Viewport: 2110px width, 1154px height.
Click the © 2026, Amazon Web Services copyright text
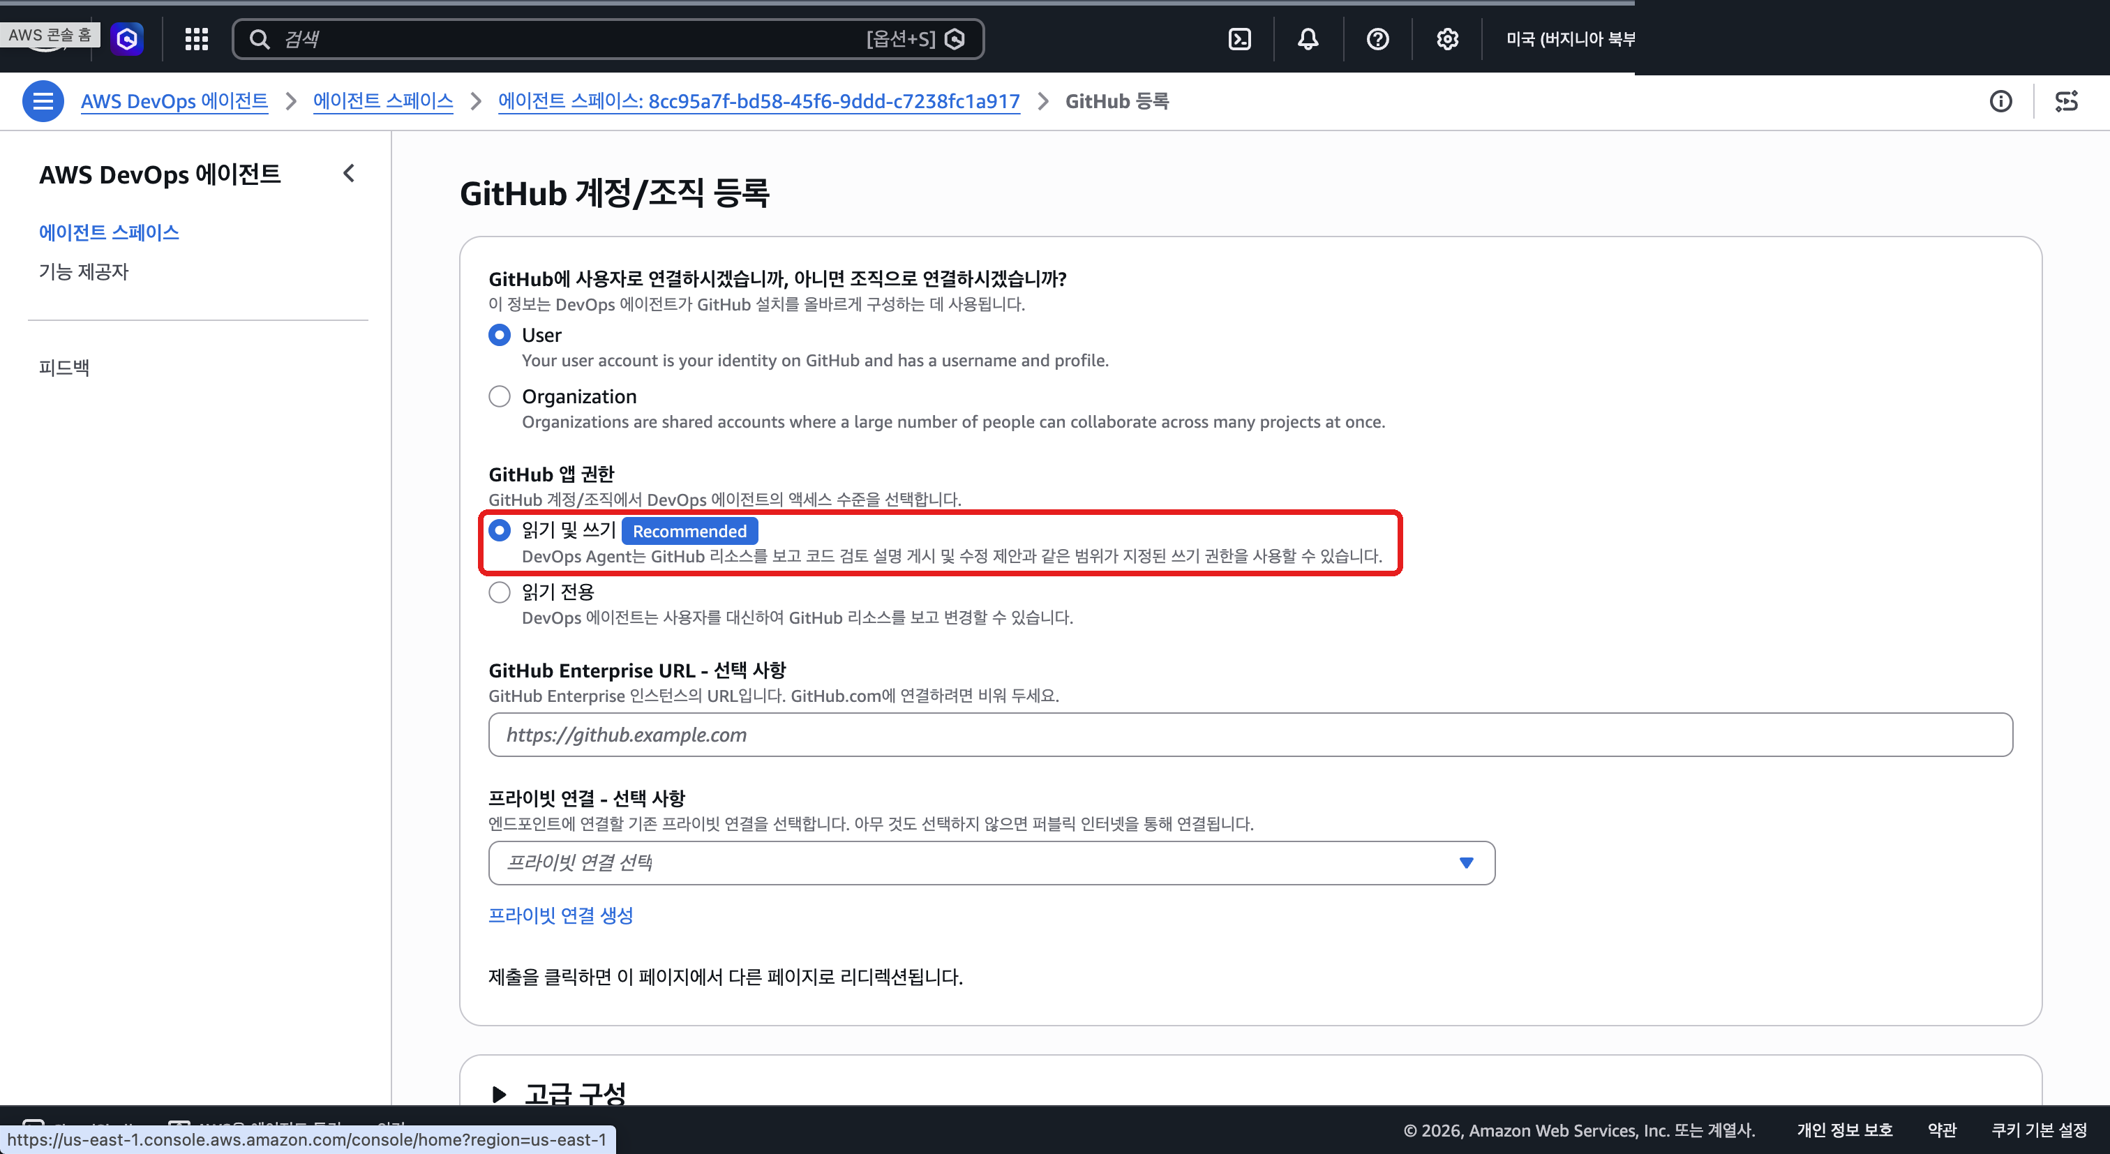[1579, 1130]
